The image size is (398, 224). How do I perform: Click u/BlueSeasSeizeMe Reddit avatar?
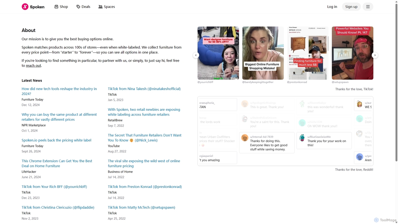[x=302, y=138]
